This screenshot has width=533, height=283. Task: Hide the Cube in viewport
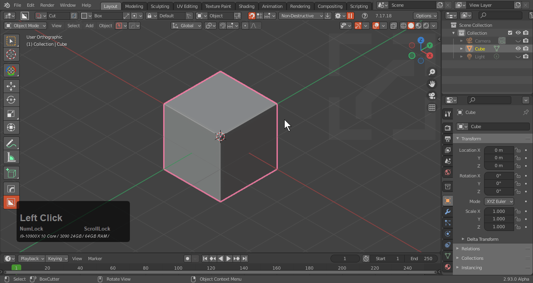[x=518, y=49]
